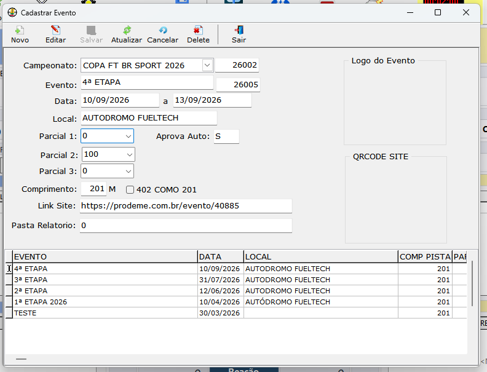Minimize the Cadastrar Evento window
The height and width of the screenshot is (372, 487).
point(410,12)
